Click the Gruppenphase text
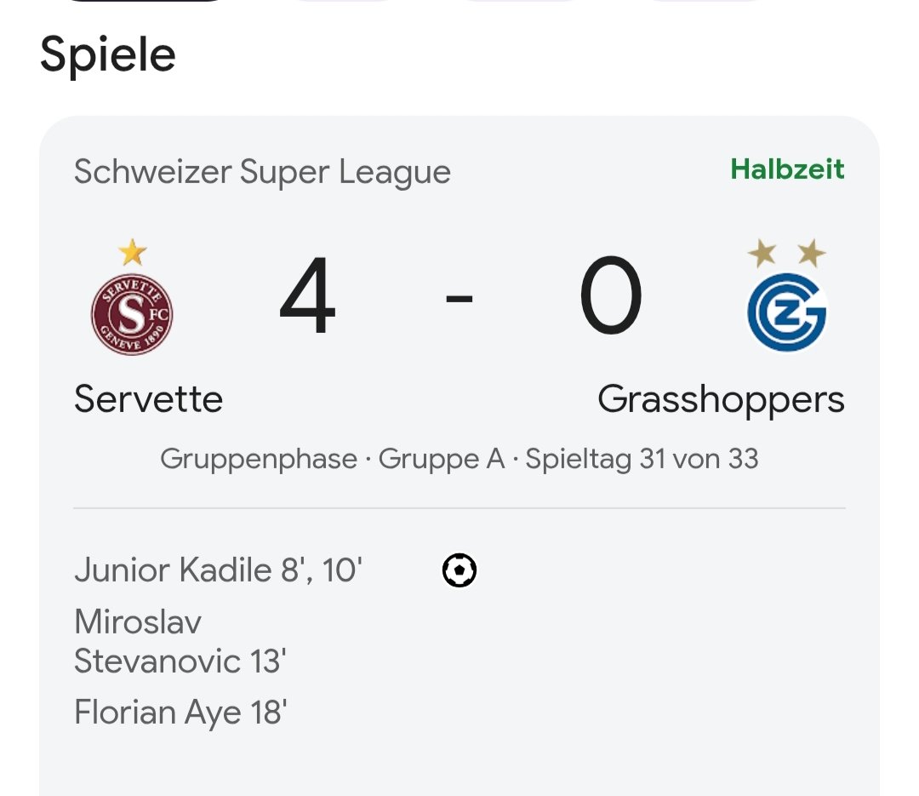This screenshot has width=919, height=796. (x=259, y=460)
